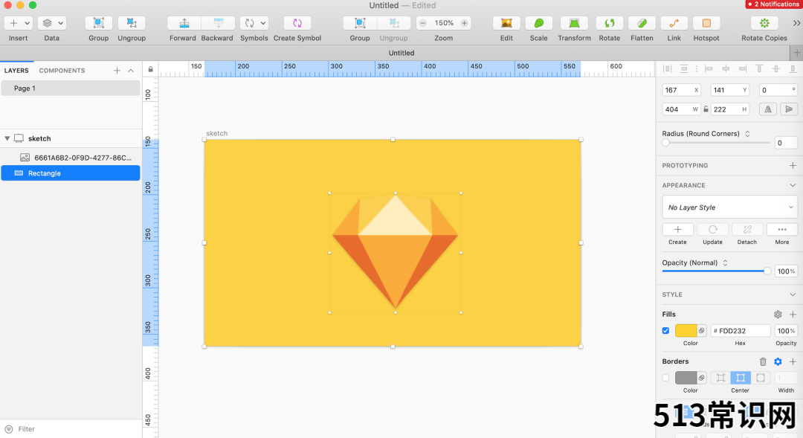This screenshot has height=438, width=803.
Task: Align the layer to the left edge
Action: click(709, 68)
